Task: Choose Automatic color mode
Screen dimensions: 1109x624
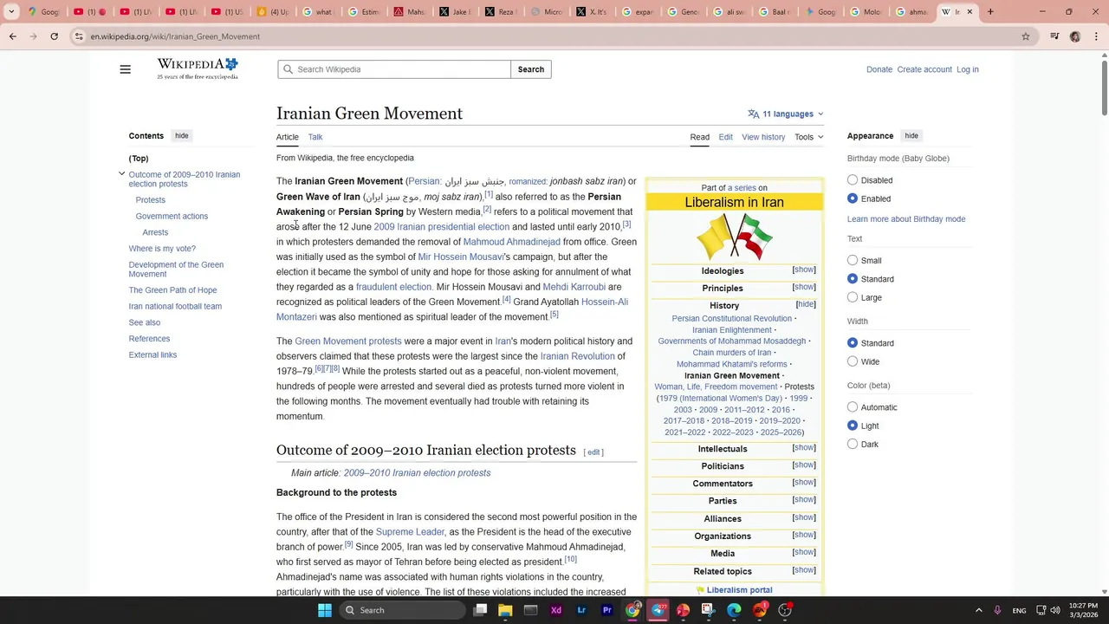Action: click(x=853, y=407)
